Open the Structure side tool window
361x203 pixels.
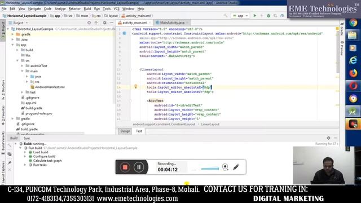tap(3, 90)
